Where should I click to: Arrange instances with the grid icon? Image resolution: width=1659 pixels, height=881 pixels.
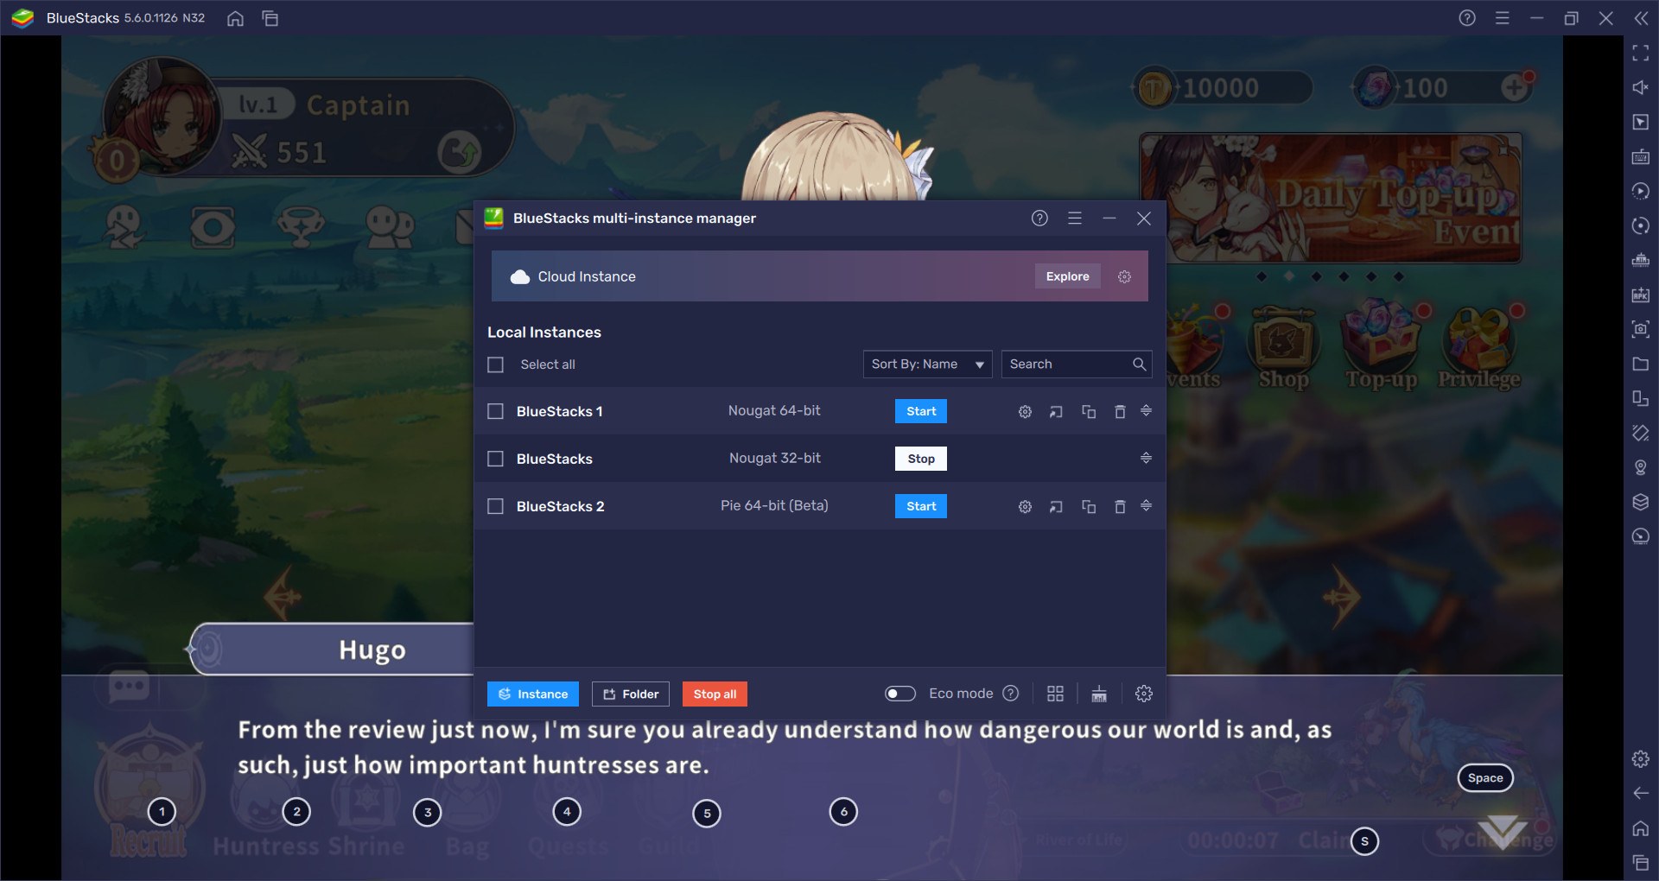pyautogui.click(x=1055, y=694)
